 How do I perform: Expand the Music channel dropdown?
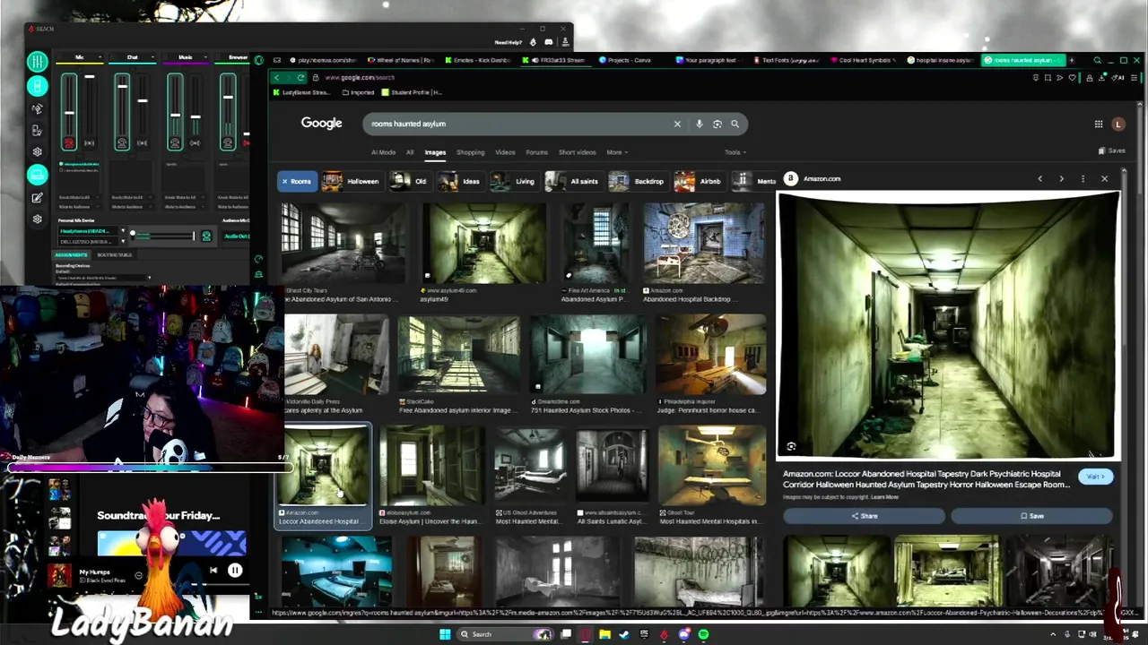(x=205, y=57)
